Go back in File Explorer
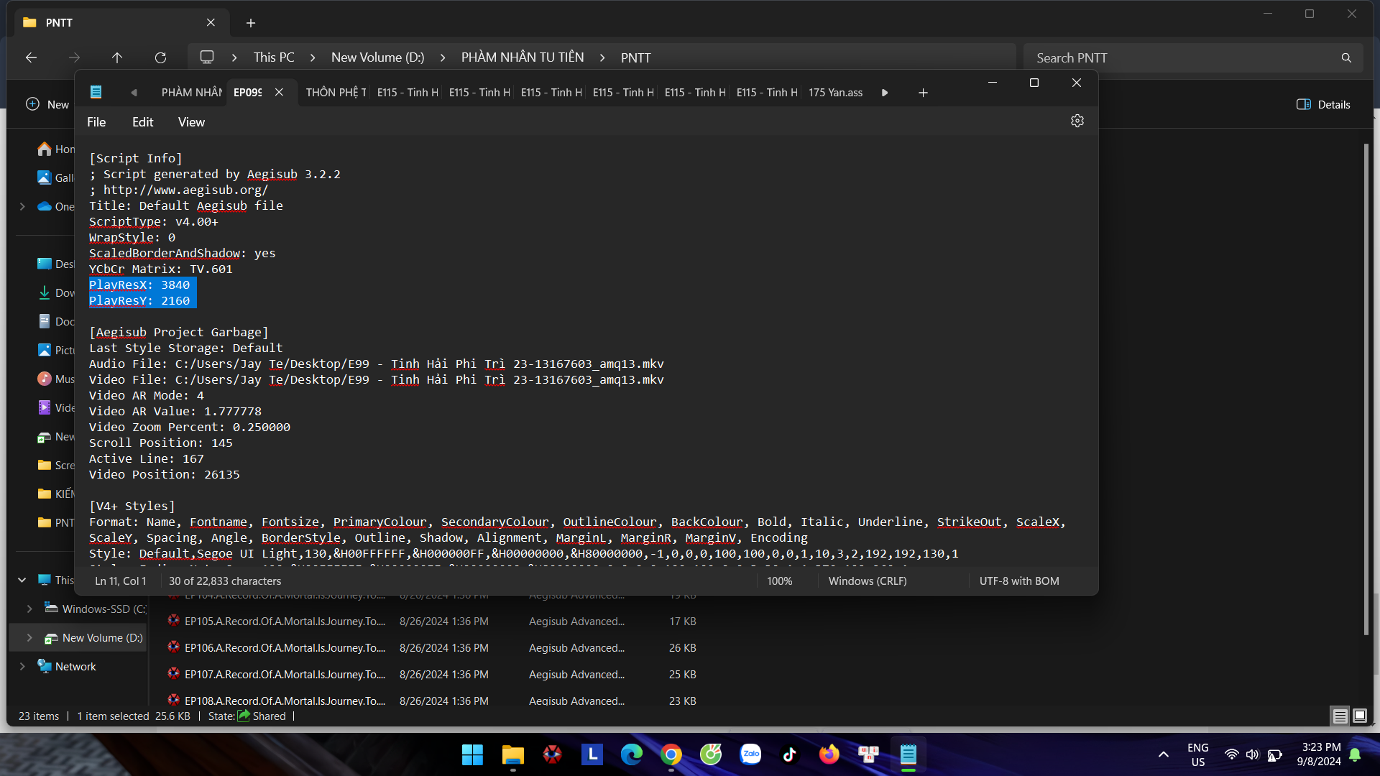Image resolution: width=1380 pixels, height=776 pixels. tap(31, 57)
